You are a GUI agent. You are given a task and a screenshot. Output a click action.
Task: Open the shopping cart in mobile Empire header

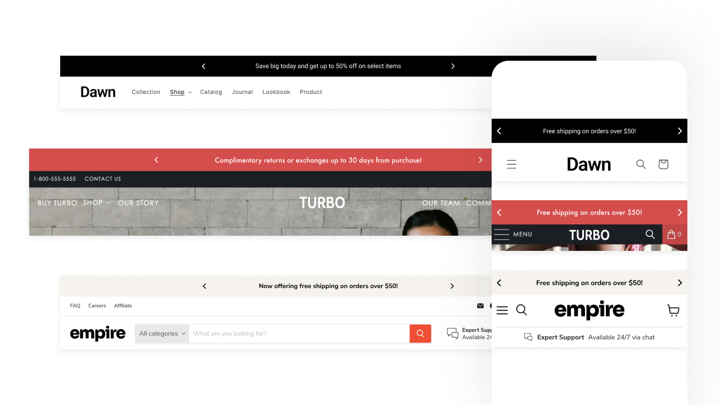tap(673, 310)
